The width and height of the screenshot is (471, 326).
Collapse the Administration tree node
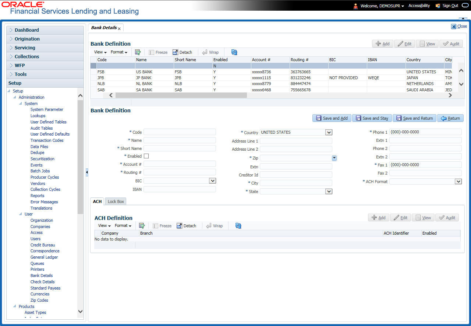(x=15, y=97)
